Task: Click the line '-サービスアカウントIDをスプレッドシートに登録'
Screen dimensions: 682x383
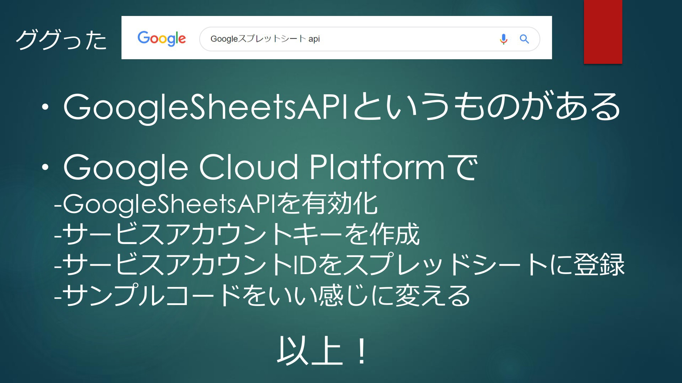Action: pos(339,265)
